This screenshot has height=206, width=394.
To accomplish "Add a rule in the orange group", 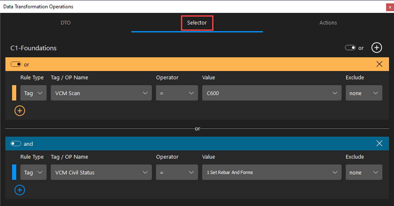I will [20, 110].
